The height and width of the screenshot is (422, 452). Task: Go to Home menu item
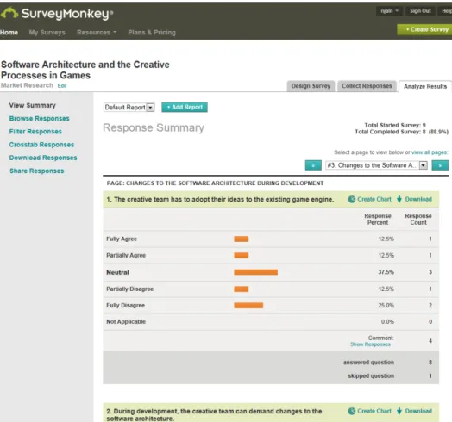(9, 33)
